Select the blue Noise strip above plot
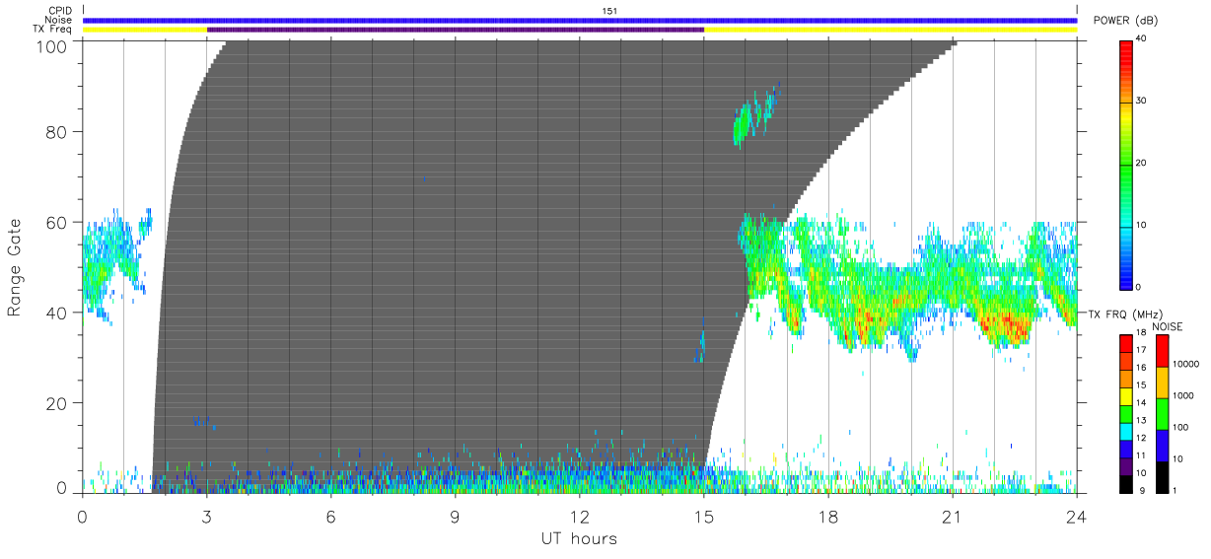The image size is (1211, 559). [x=580, y=20]
